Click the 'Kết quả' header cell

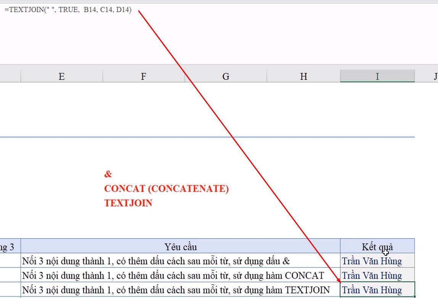pyautogui.click(x=377, y=246)
